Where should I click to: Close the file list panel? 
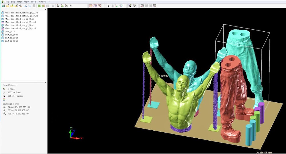point(45,9)
